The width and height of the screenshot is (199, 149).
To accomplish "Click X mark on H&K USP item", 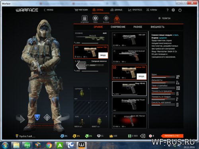I will coord(115,35).
